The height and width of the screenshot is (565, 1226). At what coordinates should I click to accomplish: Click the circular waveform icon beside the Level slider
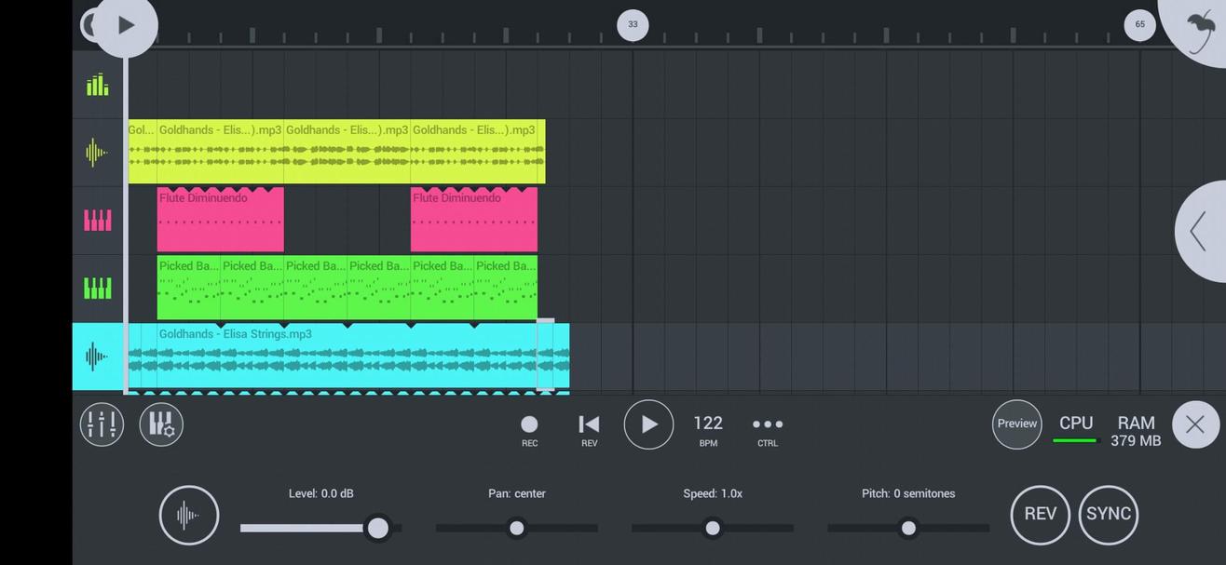click(189, 514)
